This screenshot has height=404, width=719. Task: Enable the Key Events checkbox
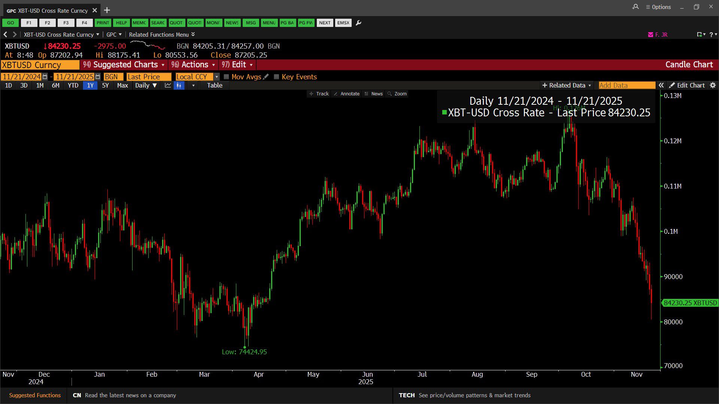276,77
